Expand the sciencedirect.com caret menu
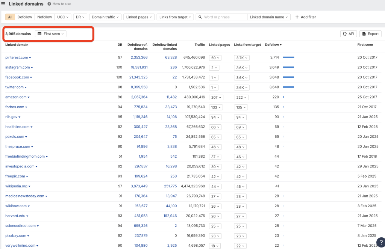The image size is (385, 249). point(38,226)
